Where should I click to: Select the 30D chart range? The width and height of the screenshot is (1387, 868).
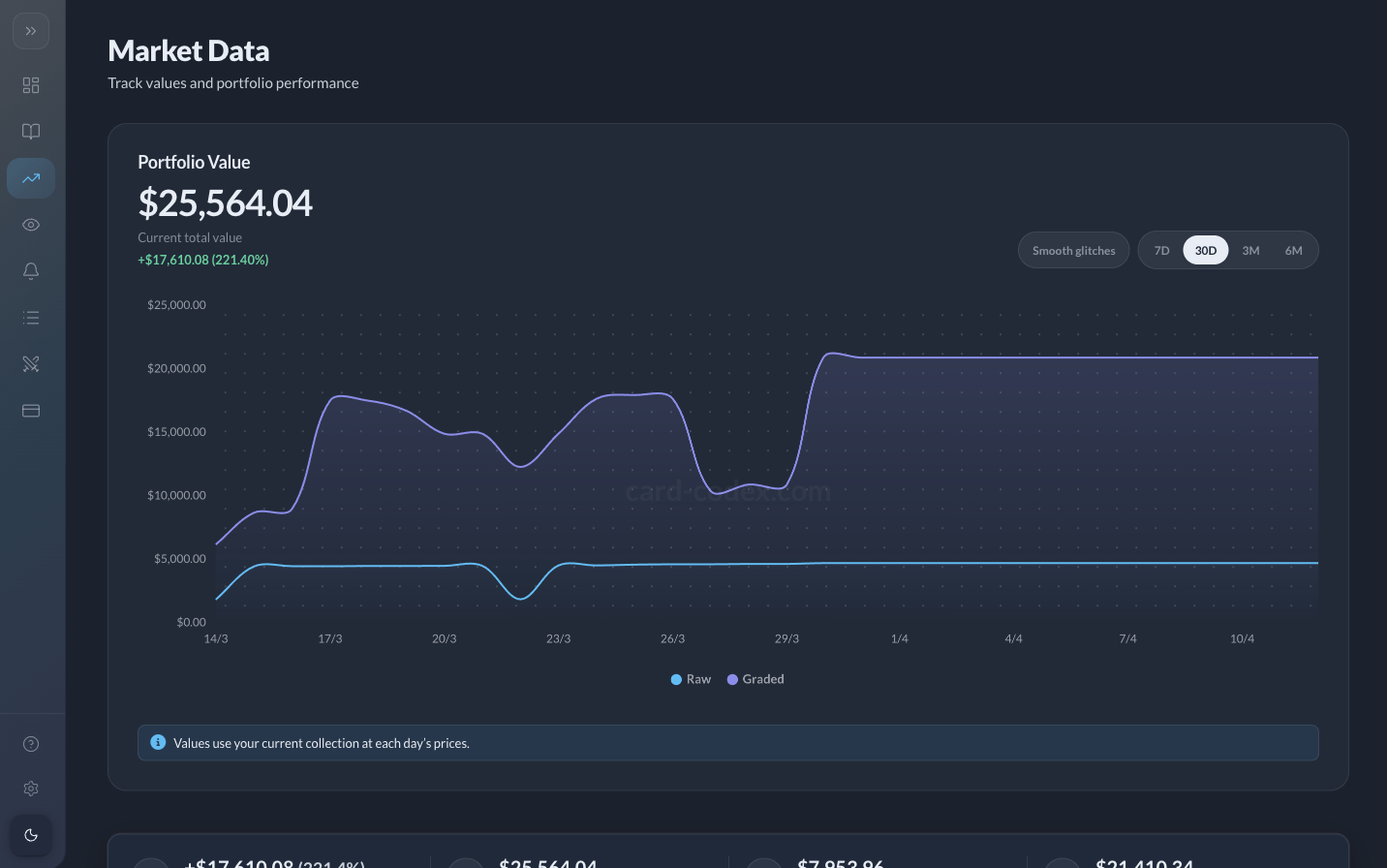[x=1206, y=250]
